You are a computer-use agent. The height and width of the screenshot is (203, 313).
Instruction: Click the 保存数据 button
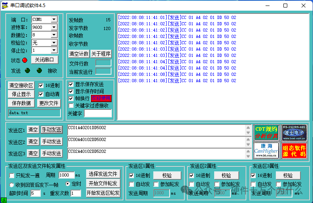click(21, 103)
